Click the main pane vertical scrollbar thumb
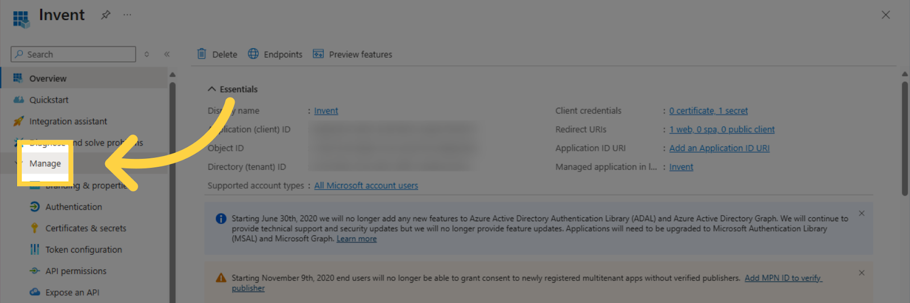This screenshot has width=910, height=303. (x=905, y=139)
